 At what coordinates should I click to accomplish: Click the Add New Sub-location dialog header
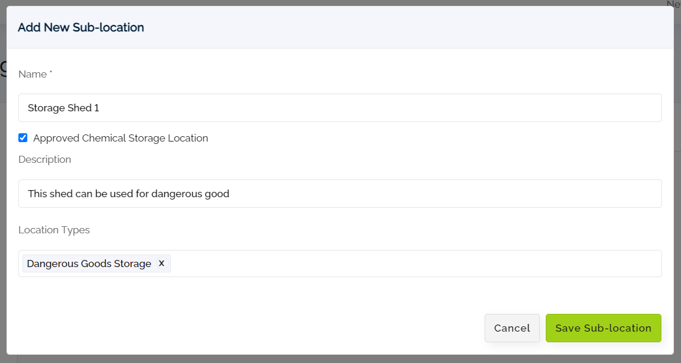pos(80,27)
